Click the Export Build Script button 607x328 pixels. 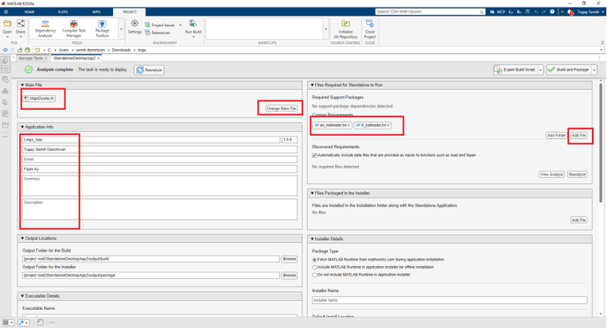[x=516, y=70]
